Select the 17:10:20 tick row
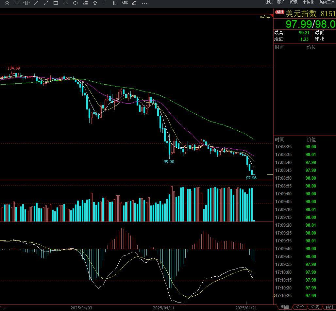The height and width of the screenshot is (311, 336). [x=305, y=288]
